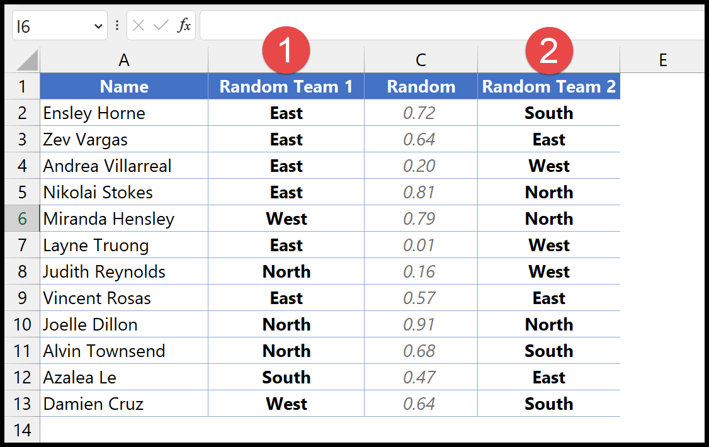Click inside the Name Box showing I6
Image resolution: width=709 pixels, height=447 pixels.
click(50, 25)
